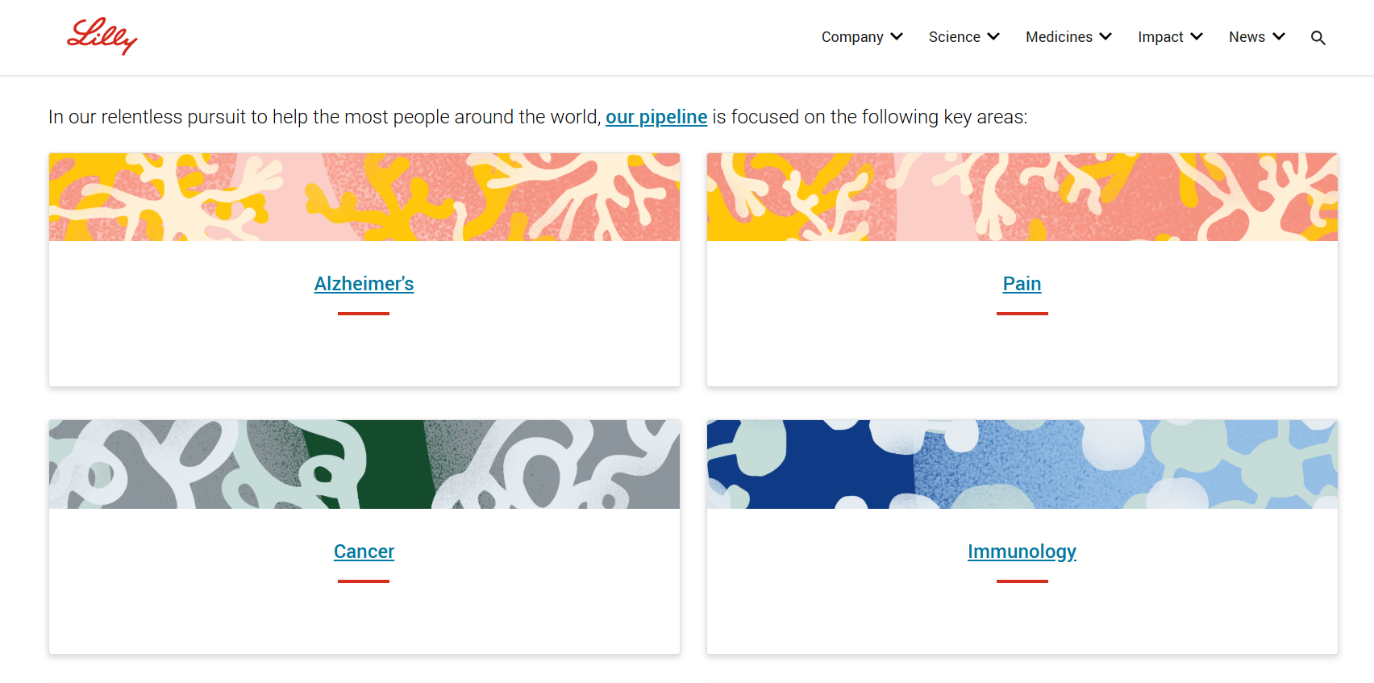
Task: Expand the chevron beside News
Action: pyautogui.click(x=1279, y=36)
